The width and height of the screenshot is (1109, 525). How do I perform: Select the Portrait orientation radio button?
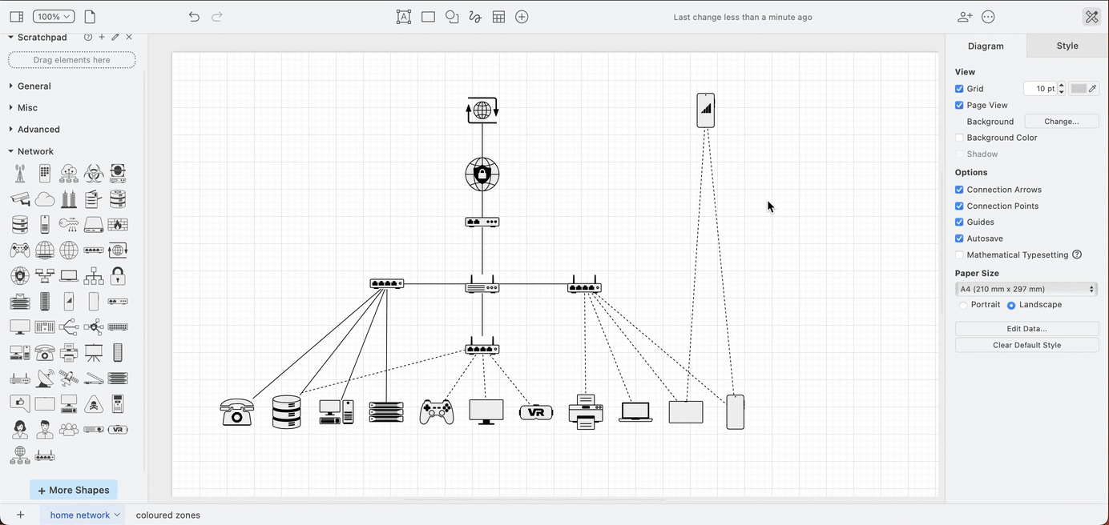click(963, 305)
